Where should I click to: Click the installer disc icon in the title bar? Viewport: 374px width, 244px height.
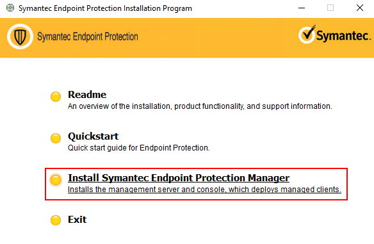[x=10, y=8]
